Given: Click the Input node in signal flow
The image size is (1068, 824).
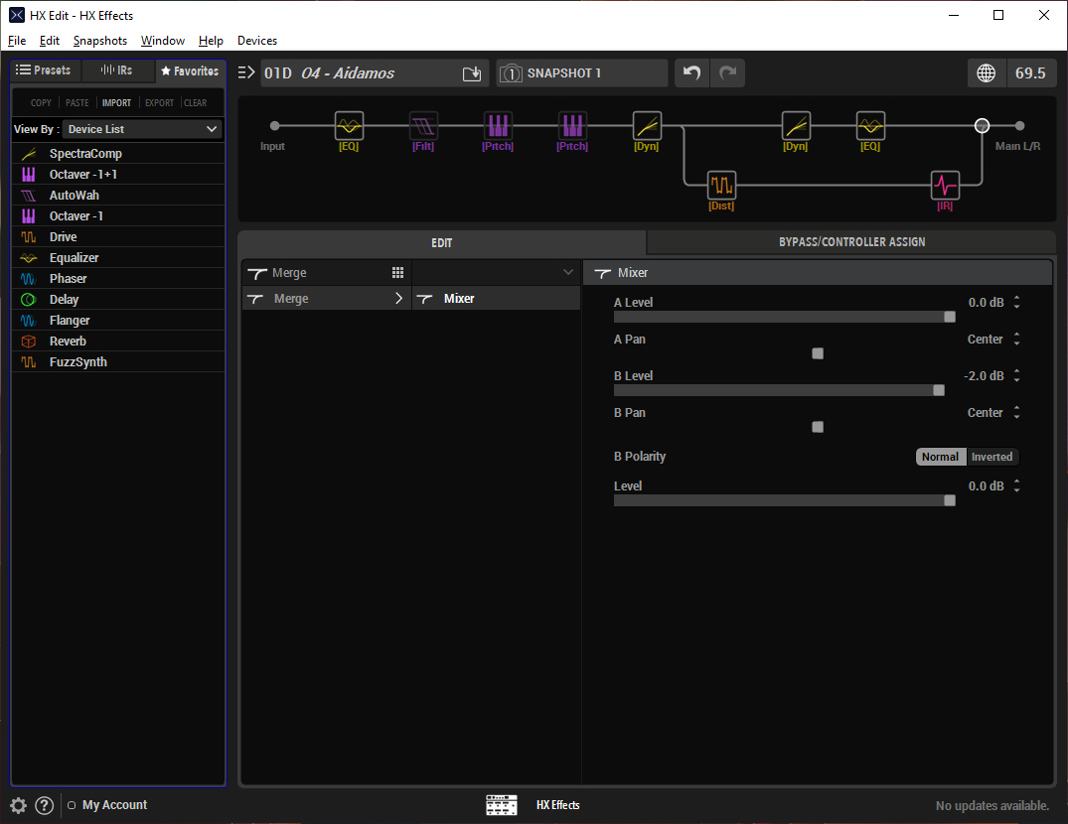Looking at the screenshot, I should coord(274,126).
